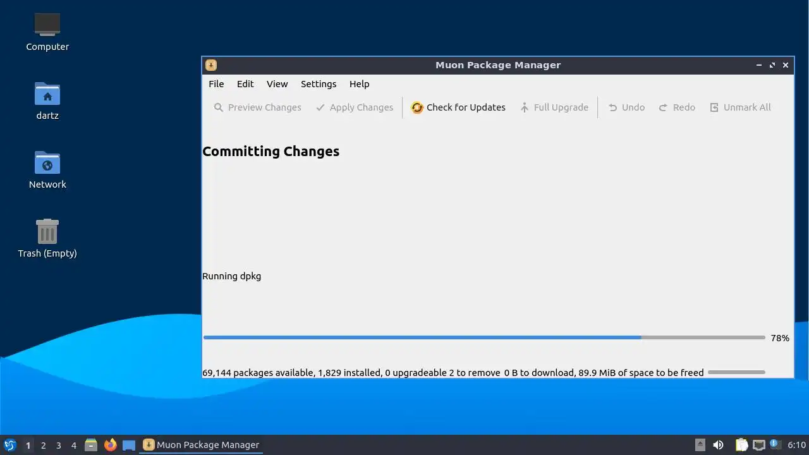The width and height of the screenshot is (809, 455).
Task: Launch Firefox from the panel
Action: pyautogui.click(x=111, y=445)
